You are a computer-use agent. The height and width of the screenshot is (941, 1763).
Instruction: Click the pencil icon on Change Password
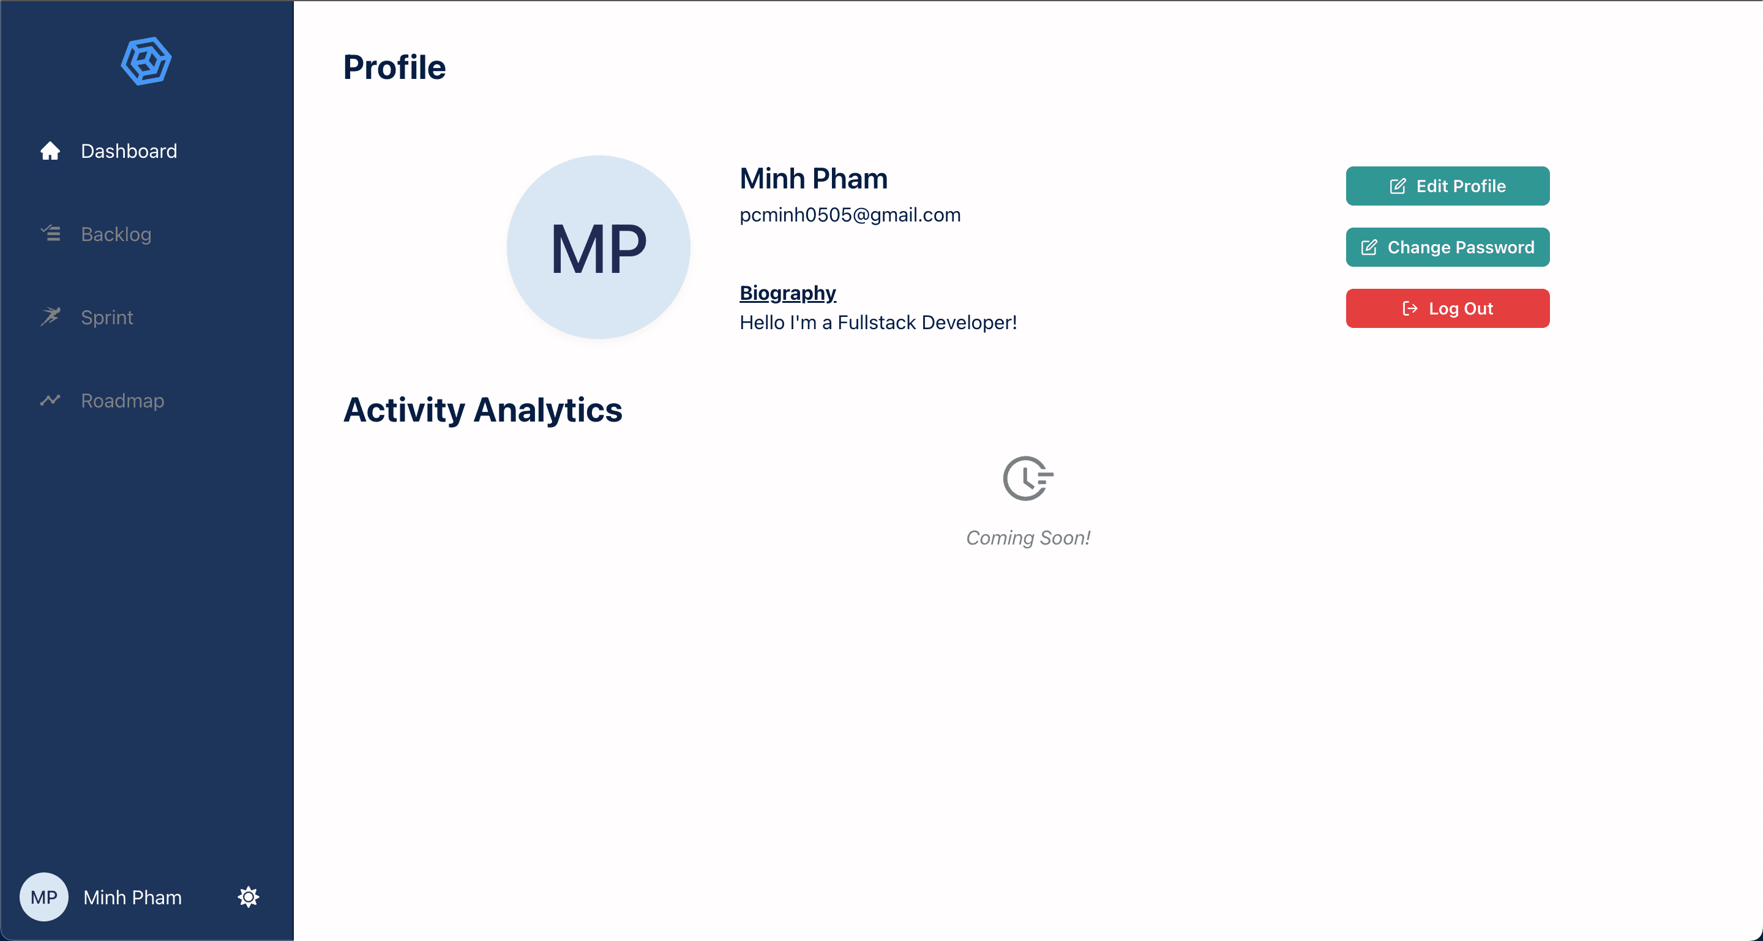tap(1369, 247)
